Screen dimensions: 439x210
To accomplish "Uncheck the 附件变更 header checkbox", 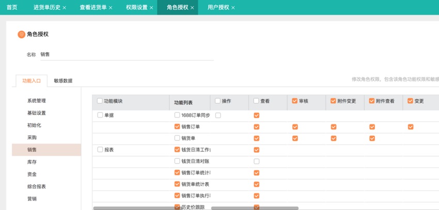I will coord(333,101).
